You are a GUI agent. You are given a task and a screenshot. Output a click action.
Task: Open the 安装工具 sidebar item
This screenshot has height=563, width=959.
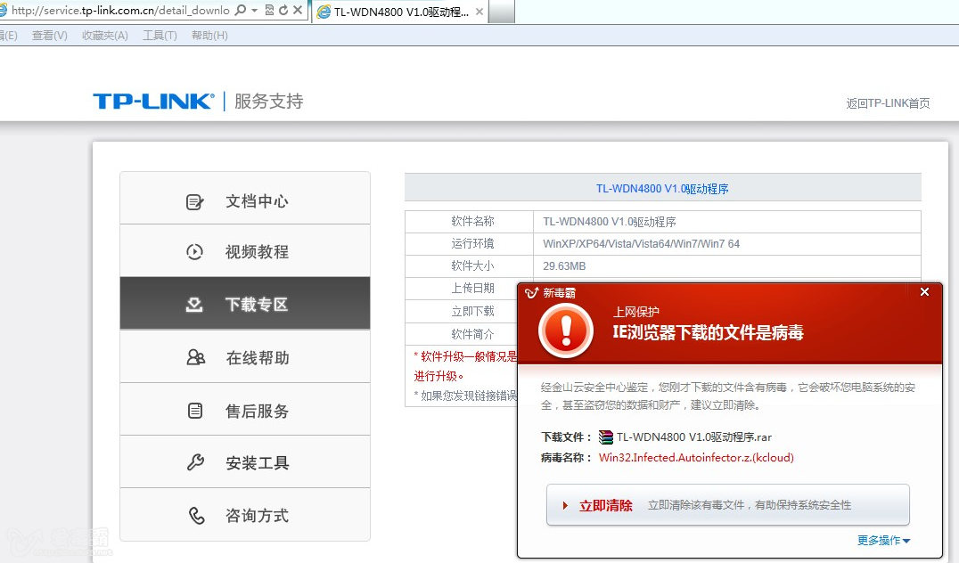[245, 462]
